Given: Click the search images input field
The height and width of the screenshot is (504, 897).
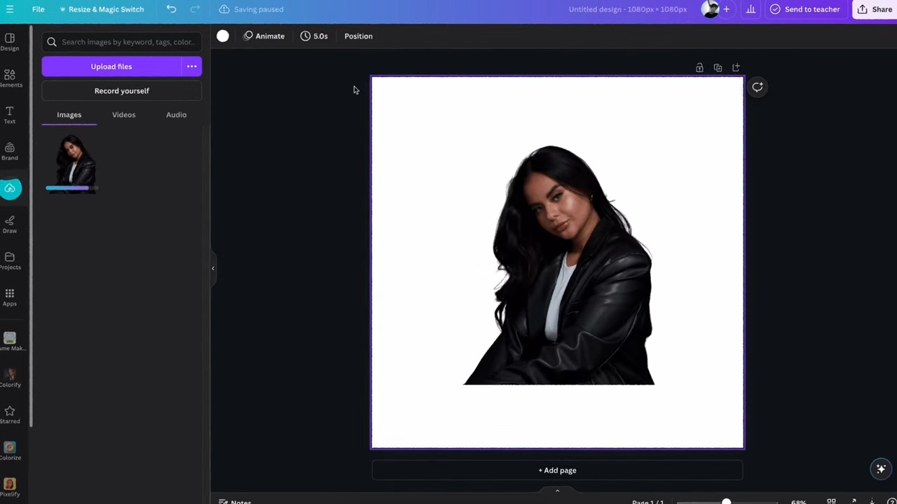Looking at the screenshot, I should coord(128,42).
